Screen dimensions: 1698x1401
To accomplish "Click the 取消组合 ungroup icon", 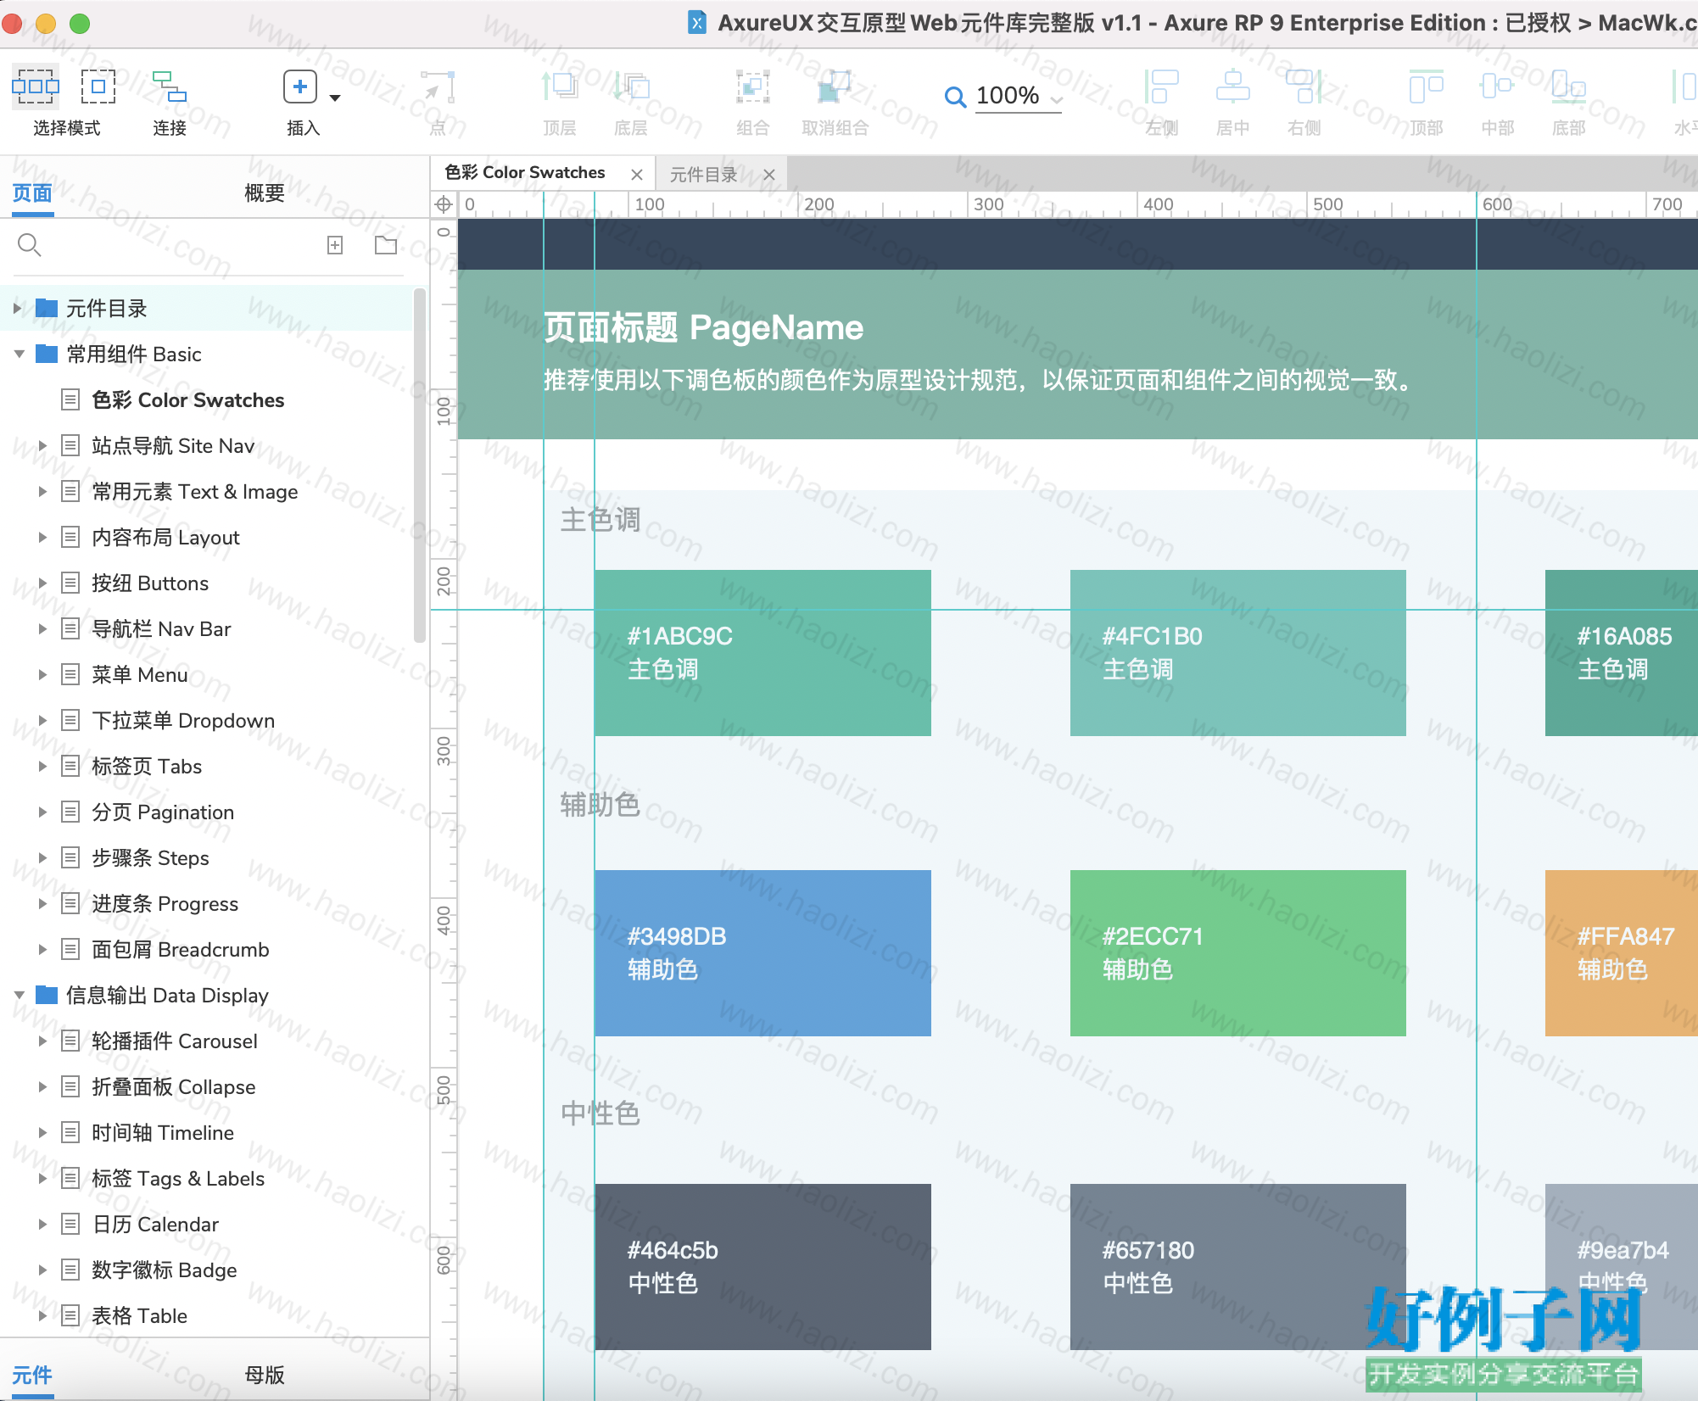I will (x=835, y=87).
